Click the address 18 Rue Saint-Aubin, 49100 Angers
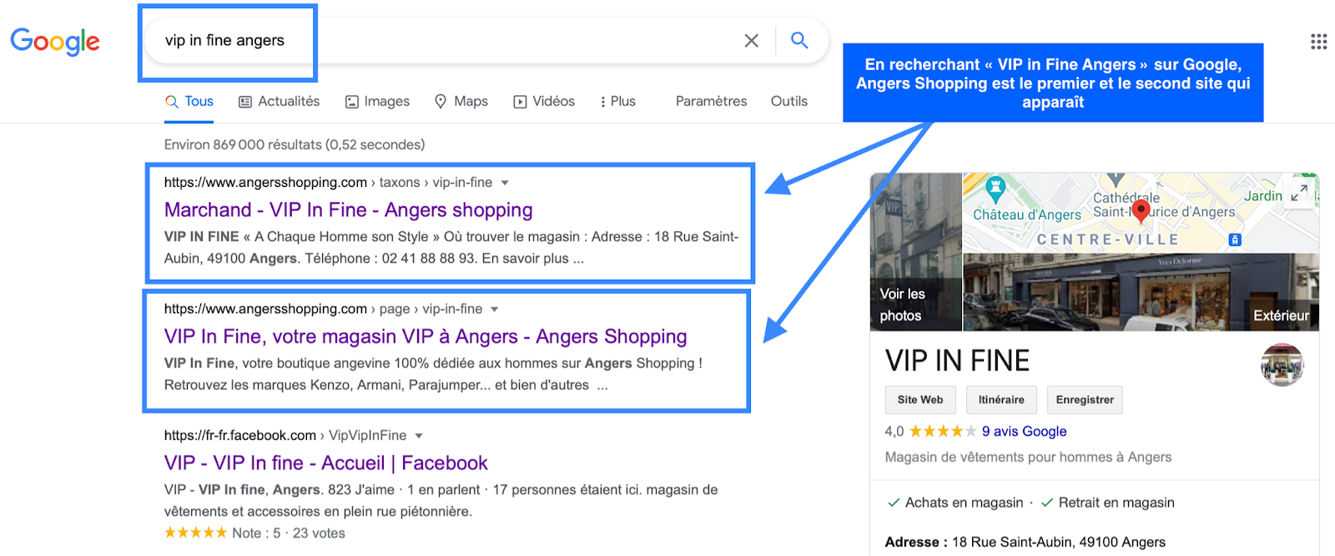Screen dimensions: 1335x556 pos(1059,542)
